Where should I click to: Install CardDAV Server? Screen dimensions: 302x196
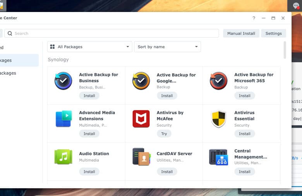(x=167, y=172)
